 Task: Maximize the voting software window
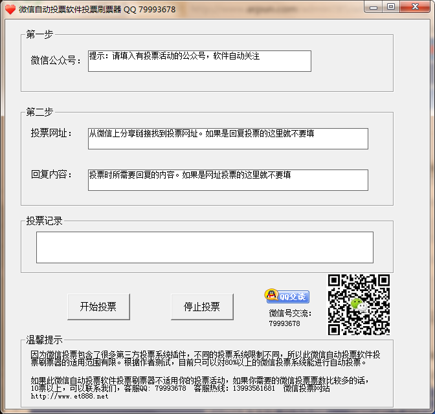click(x=391, y=6)
